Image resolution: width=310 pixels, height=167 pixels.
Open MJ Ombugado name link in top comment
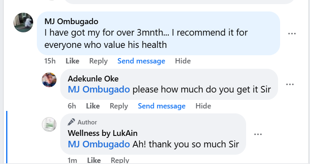click(x=71, y=21)
